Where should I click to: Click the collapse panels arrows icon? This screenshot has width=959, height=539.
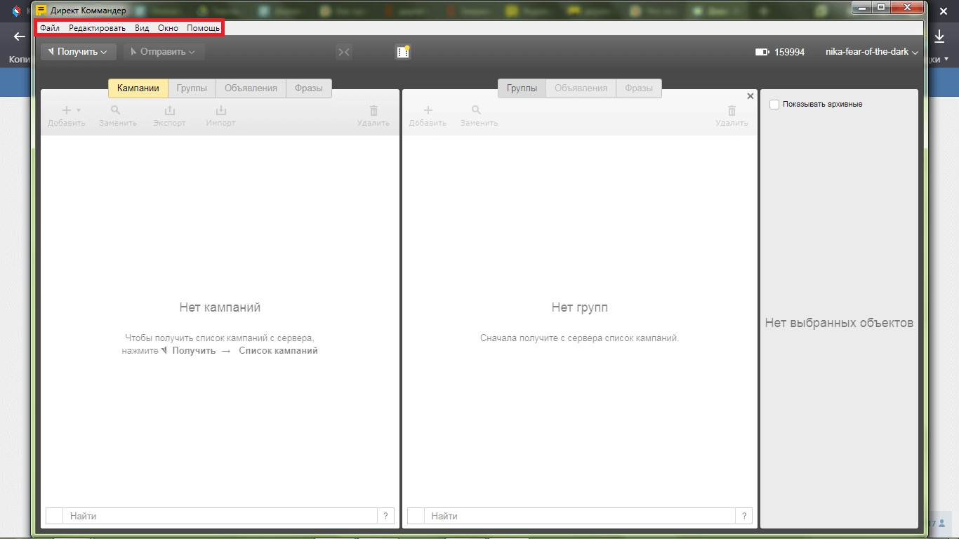point(344,51)
